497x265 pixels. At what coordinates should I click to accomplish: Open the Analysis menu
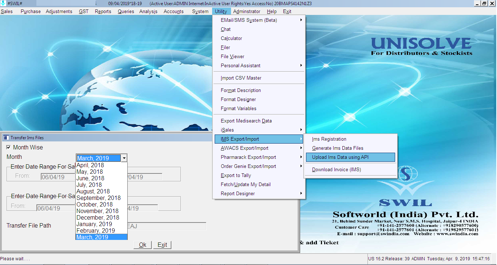pos(148,11)
